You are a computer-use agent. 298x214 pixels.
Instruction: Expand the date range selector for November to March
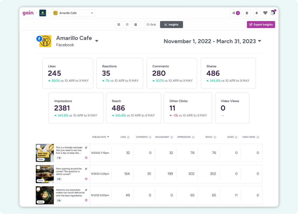tap(259, 41)
